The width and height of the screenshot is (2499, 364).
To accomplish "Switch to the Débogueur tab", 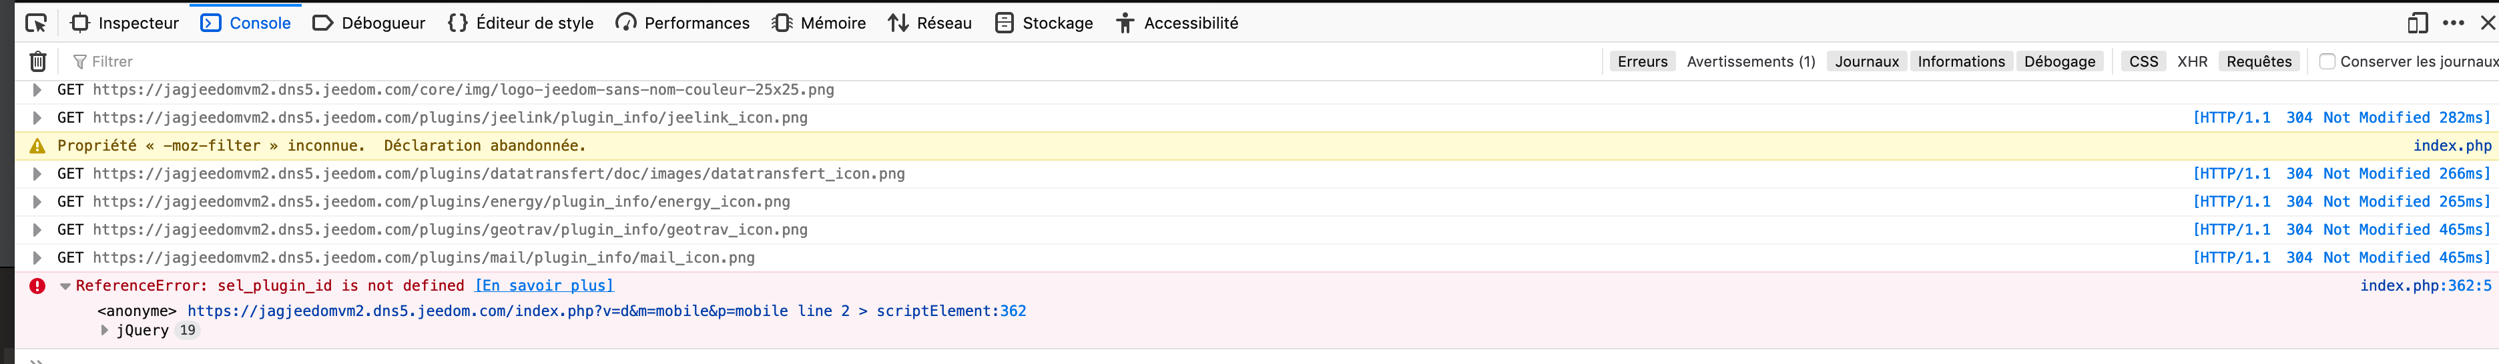I will coord(370,23).
